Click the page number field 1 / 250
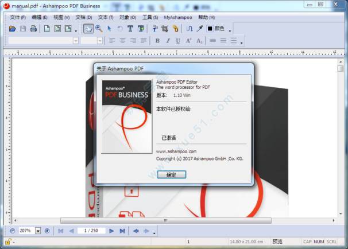The width and height of the screenshot is (348, 249). click(x=91, y=231)
